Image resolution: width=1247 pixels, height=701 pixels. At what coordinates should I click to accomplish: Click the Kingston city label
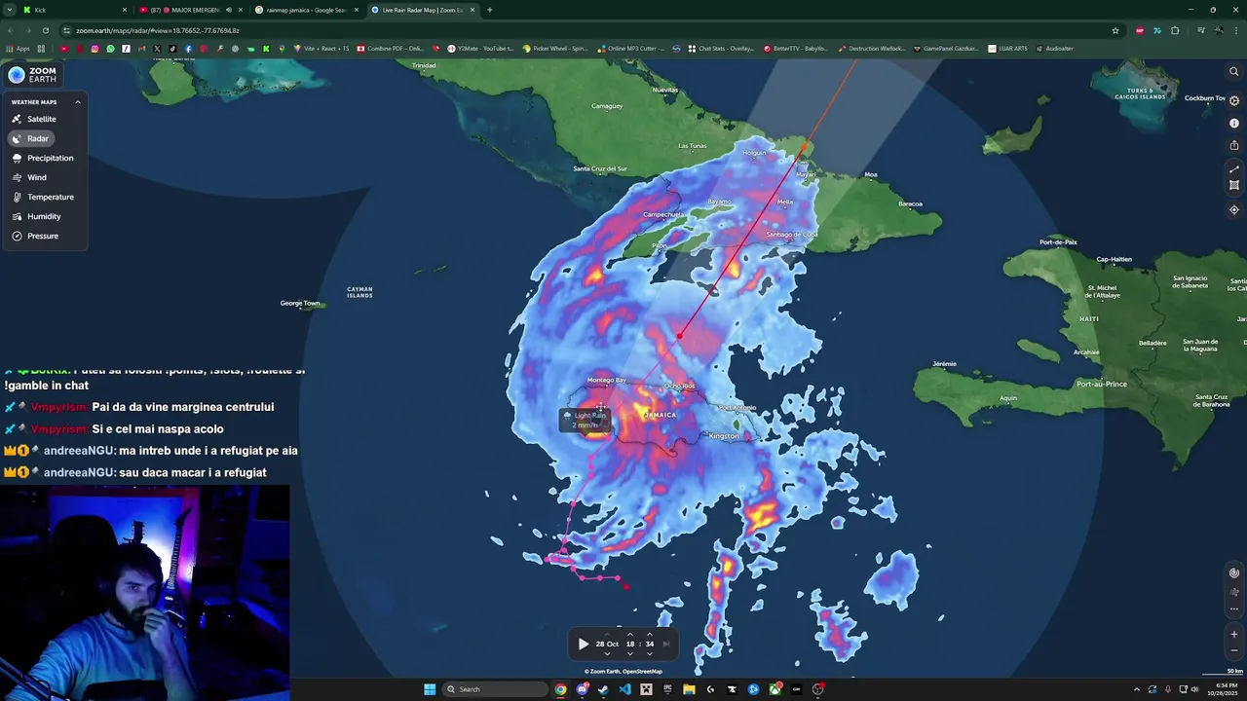click(724, 436)
